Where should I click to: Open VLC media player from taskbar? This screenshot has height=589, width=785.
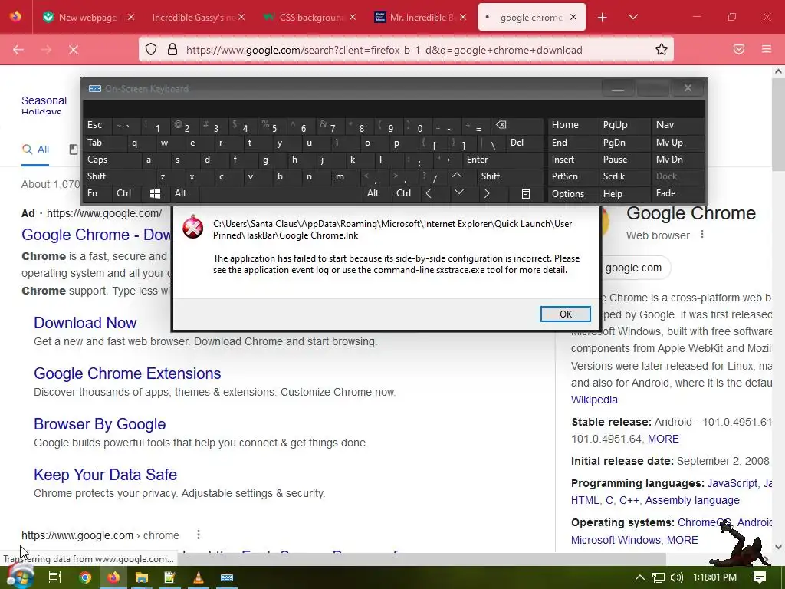click(199, 577)
